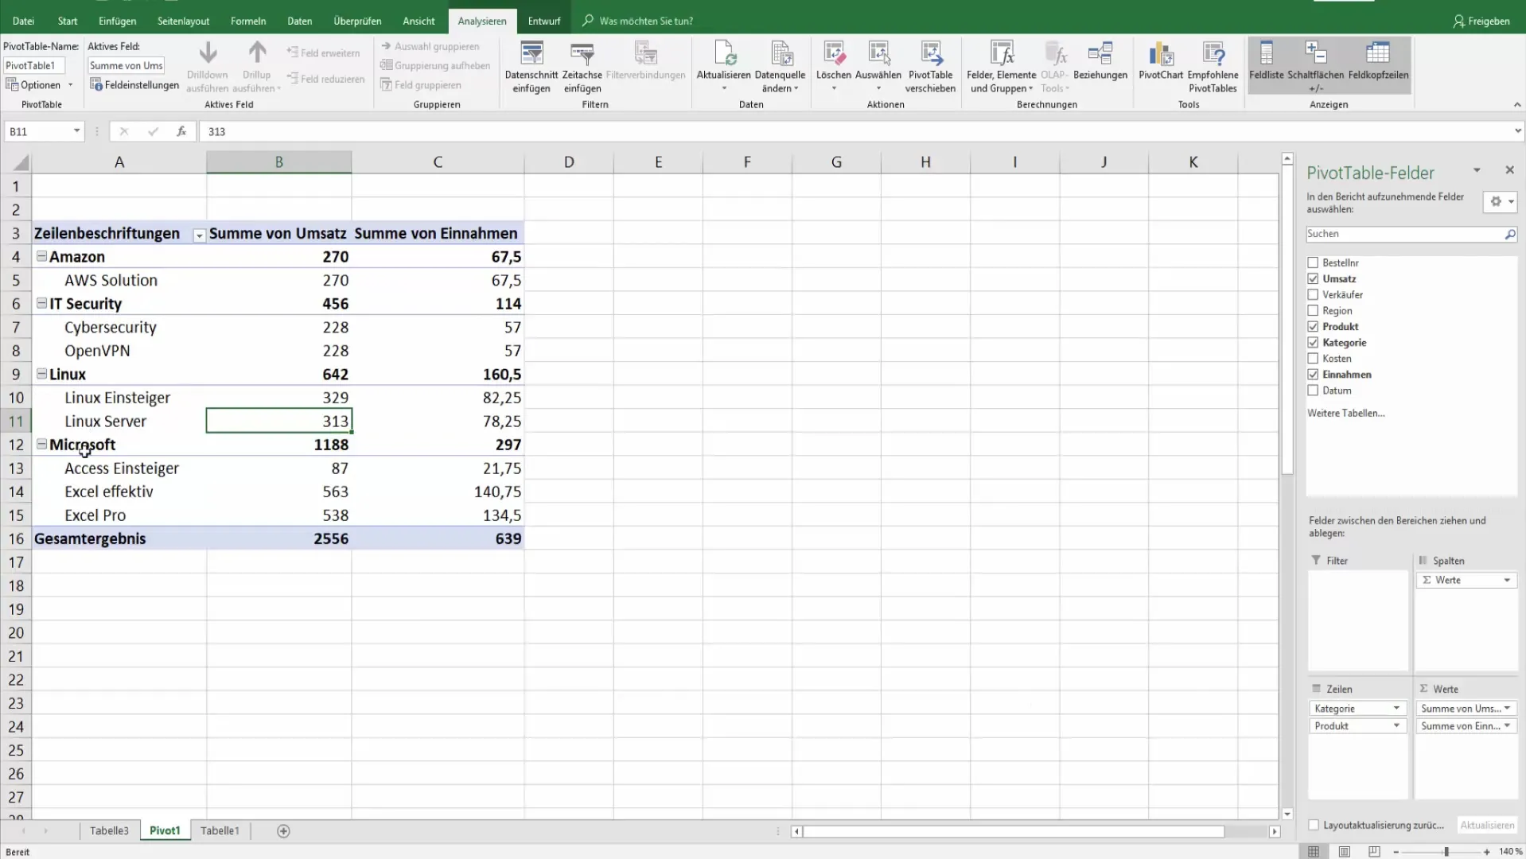This screenshot has width=1526, height=859.
Task: Click zoom out minus button
Action: (1396, 852)
